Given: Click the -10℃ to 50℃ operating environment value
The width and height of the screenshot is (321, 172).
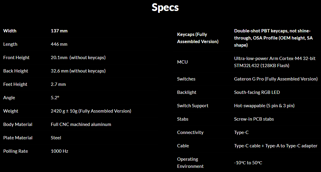Looking at the screenshot, I should coord(248,163).
